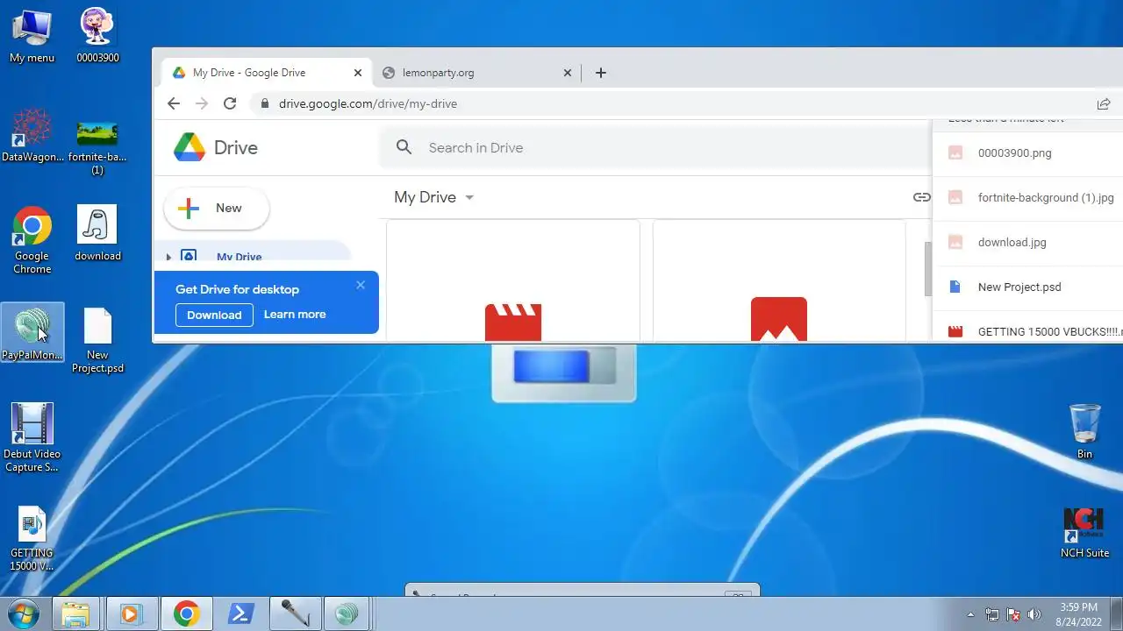Click Drive file list scrollbar

pyautogui.click(x=926, y=269)
